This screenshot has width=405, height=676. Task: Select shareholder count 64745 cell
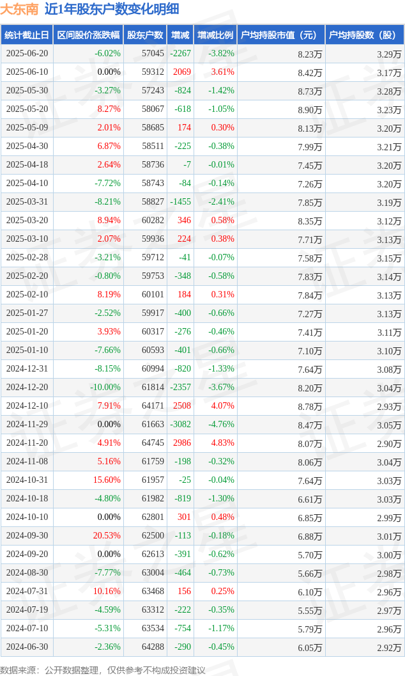pyautogui.click(x=153, y=443)
